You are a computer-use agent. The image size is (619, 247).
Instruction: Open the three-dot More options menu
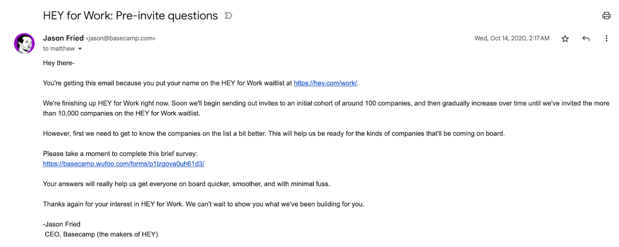click(x=607, y=39)
